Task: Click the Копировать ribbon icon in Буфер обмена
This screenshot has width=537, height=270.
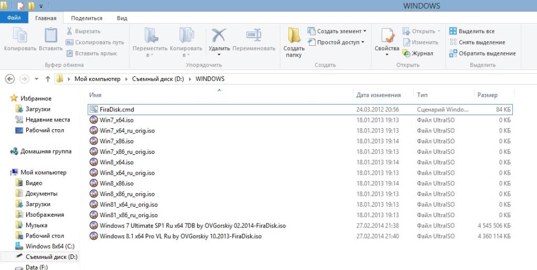Action: click(x=20, y=36)
